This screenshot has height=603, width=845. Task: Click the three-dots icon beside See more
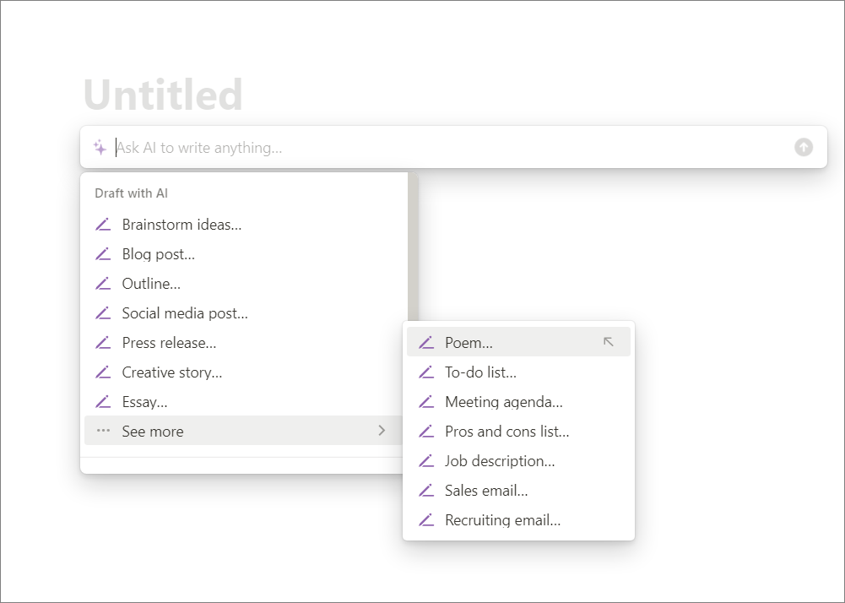point(103,431)
